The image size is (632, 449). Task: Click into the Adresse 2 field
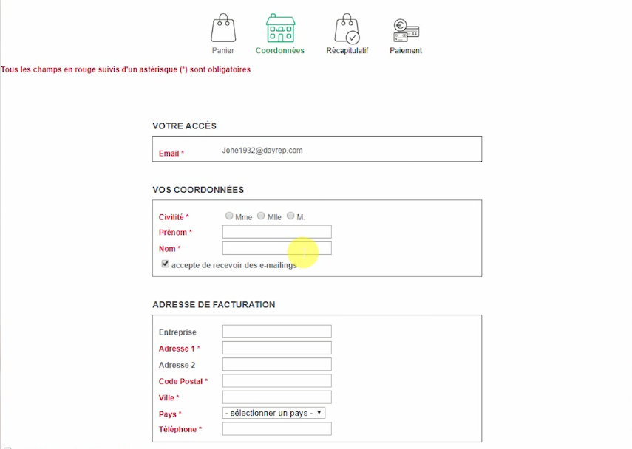click(x=277, y=364)
